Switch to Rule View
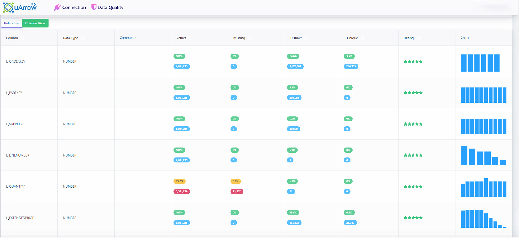Image resolution: width=519 pixels, height=238 pixels. pyautogui.click(x=11, y=23)
